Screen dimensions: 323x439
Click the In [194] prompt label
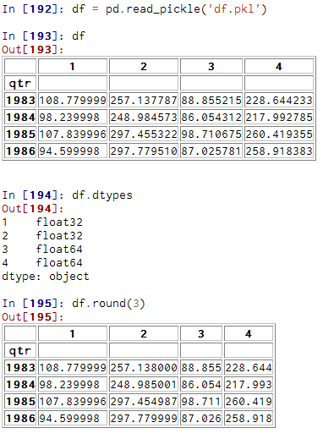click(x=33, y=195)
